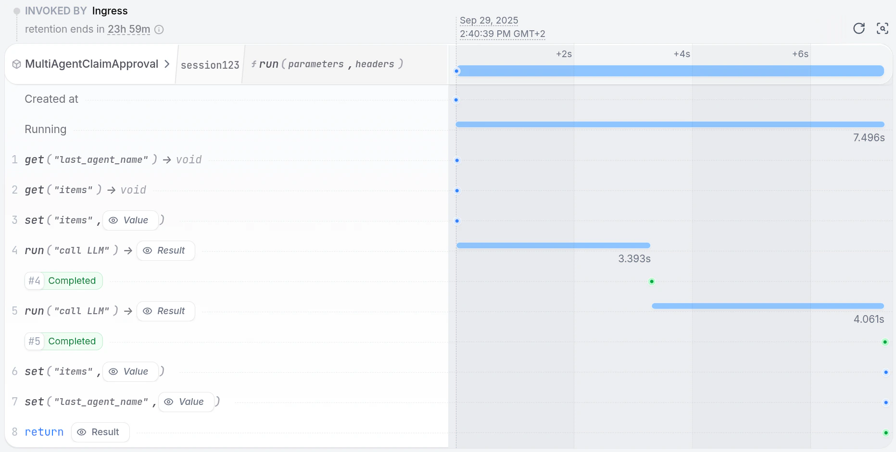
Task: Click the green #4 Completed timeline dot
Action: coord(652,281)
